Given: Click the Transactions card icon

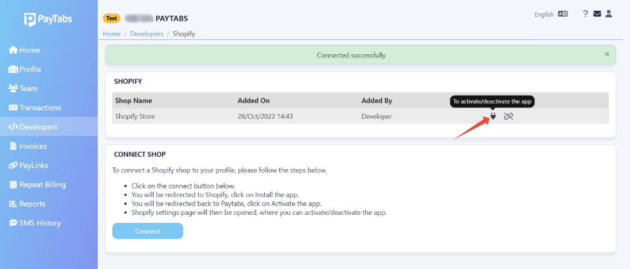Looking at the screenshot, I should tap(13, 107).
